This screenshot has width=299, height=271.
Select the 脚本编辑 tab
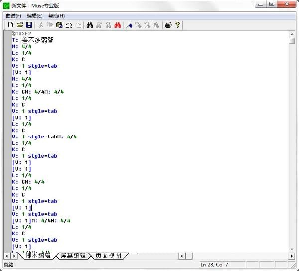pyautogui.click(x=38, y=256)
